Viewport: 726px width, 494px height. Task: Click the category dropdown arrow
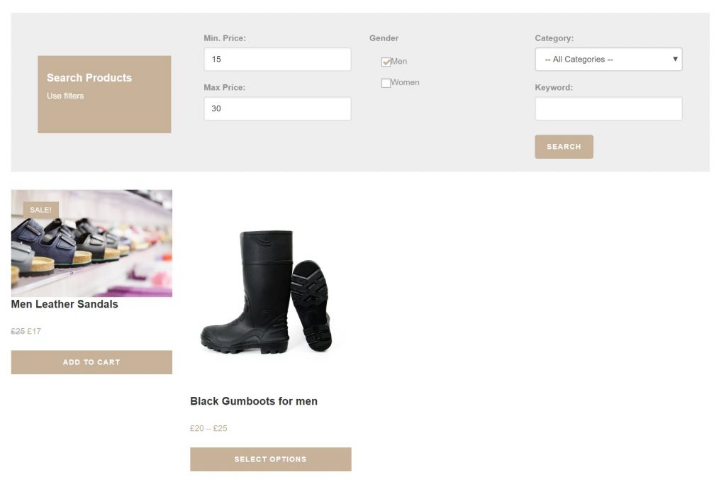point(675,59)
